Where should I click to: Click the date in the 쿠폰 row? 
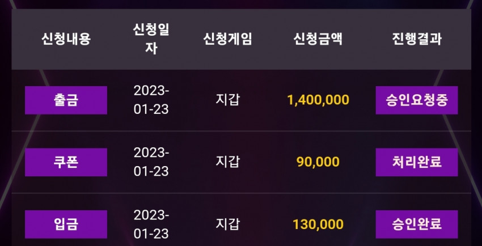click(151, 162)
